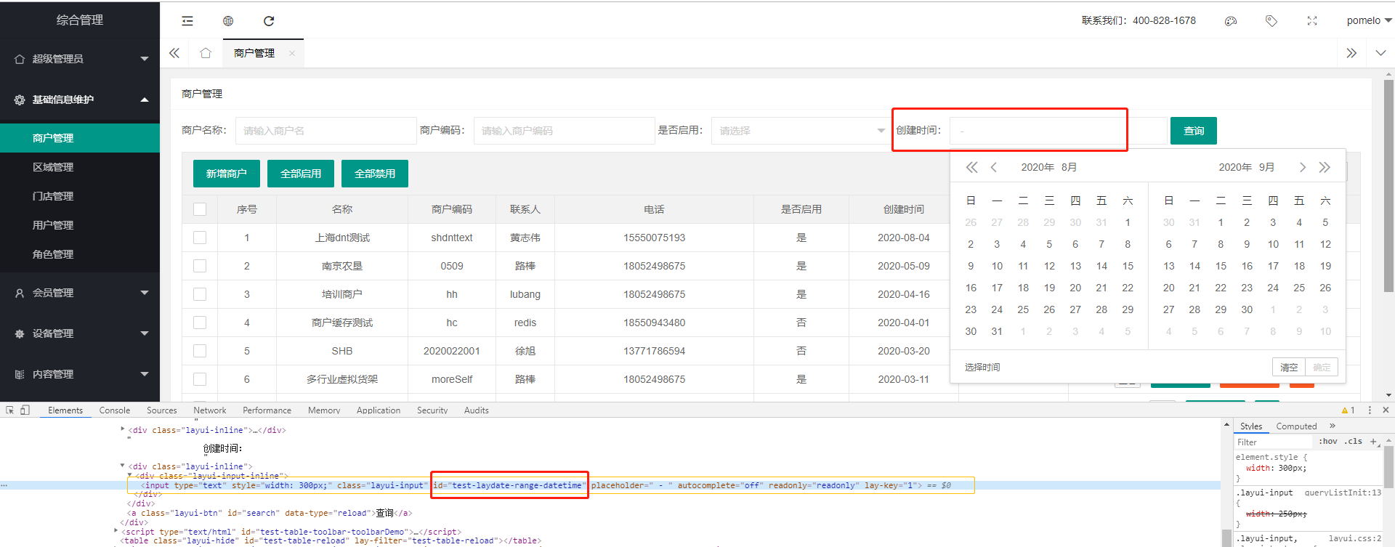Image resolution: width=1395 pixels, height=547 pixels.
Task: Switch to the Computed styles tab
Action: pos(1297,426)
